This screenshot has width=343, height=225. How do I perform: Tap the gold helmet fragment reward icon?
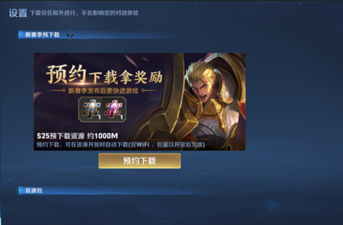91,109
